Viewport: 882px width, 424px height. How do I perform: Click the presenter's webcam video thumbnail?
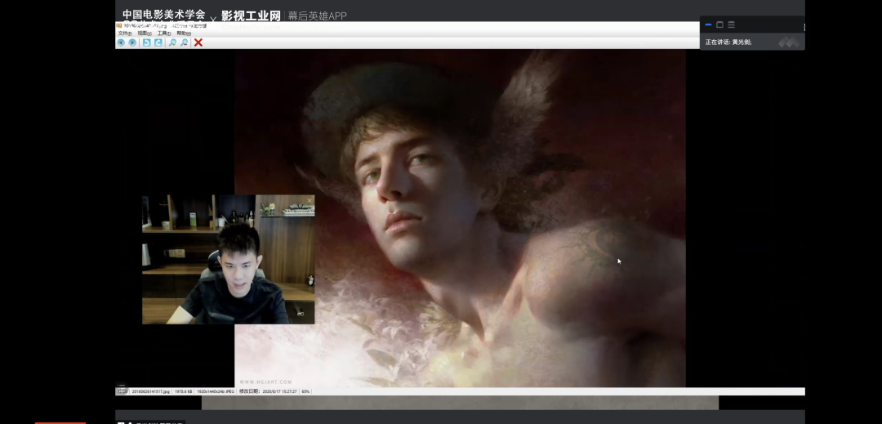click(x=228, y=260)
